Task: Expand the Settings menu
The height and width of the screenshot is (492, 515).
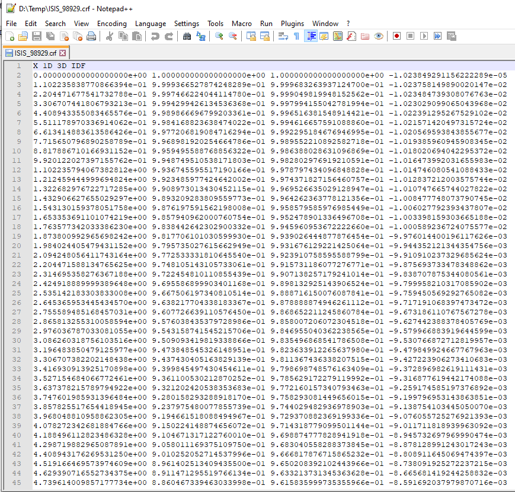Action: [187, 24]
